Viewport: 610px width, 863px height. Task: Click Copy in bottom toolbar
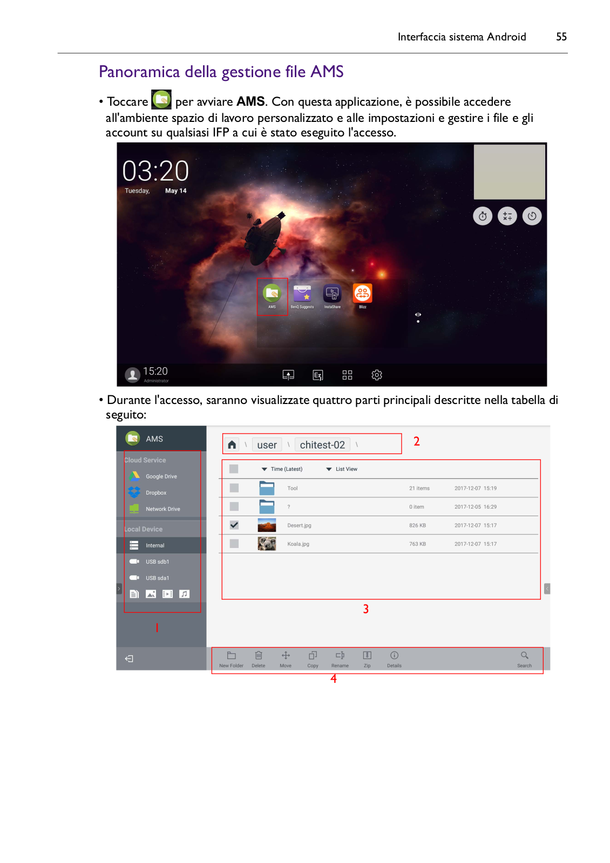pos(313,659)
